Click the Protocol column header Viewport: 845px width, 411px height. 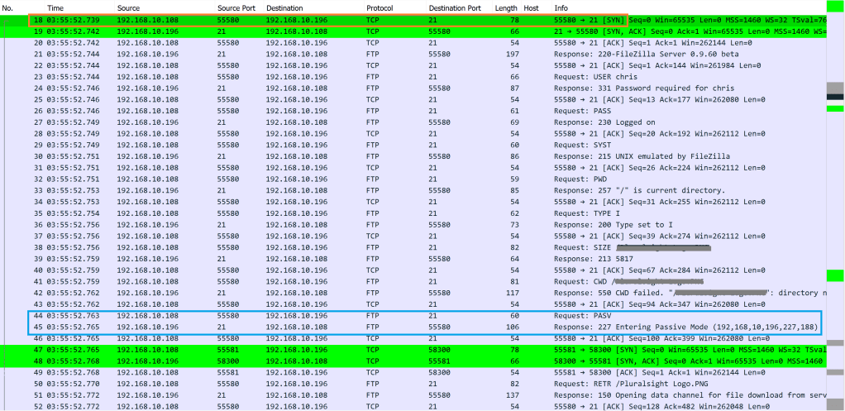pyautogui.click(x=380, y=7)
